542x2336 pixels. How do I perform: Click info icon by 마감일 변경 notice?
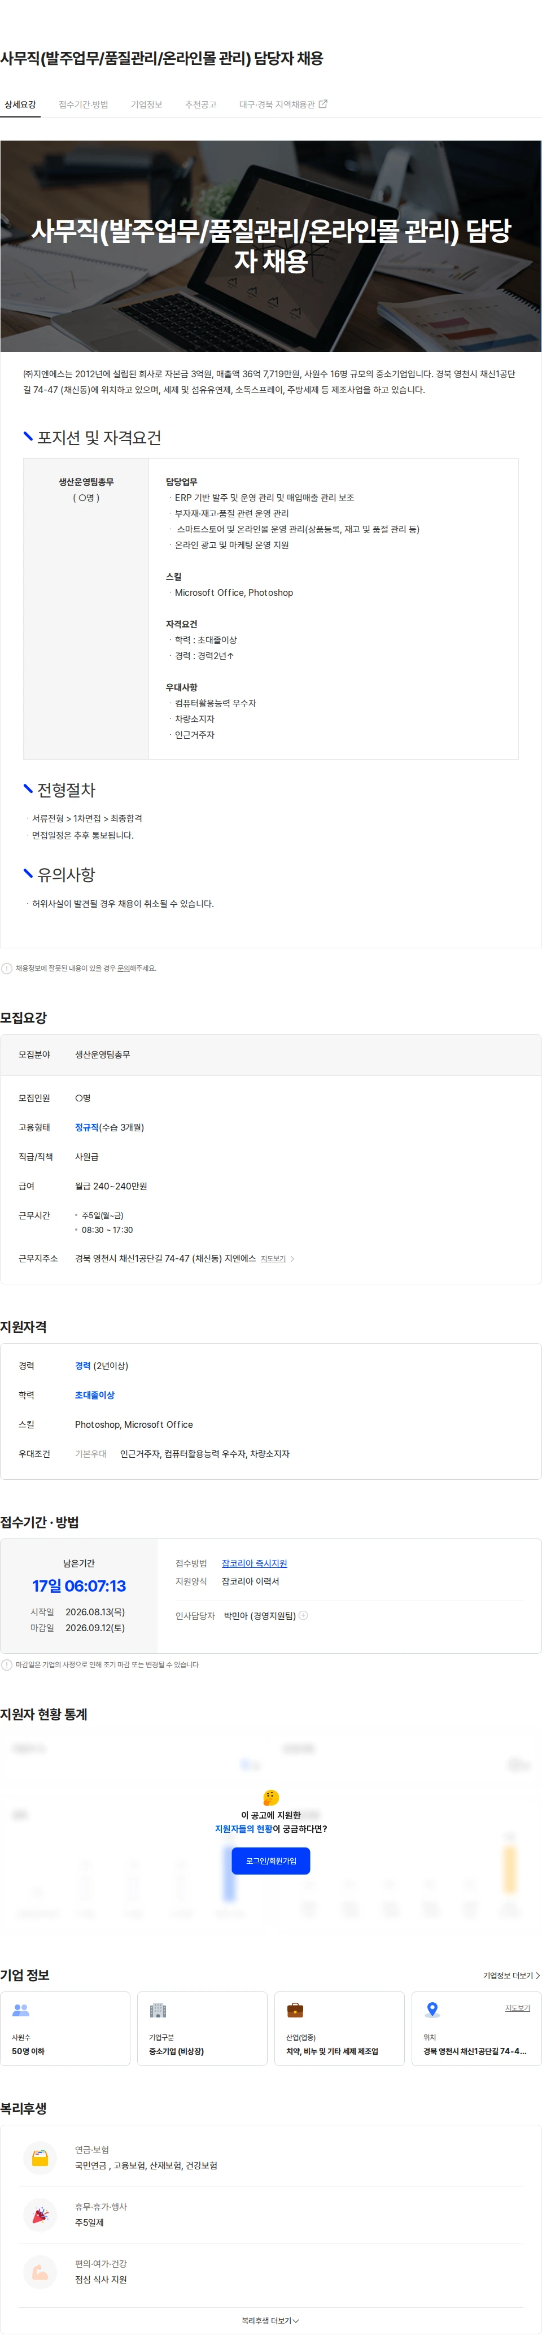[6, 1665]
